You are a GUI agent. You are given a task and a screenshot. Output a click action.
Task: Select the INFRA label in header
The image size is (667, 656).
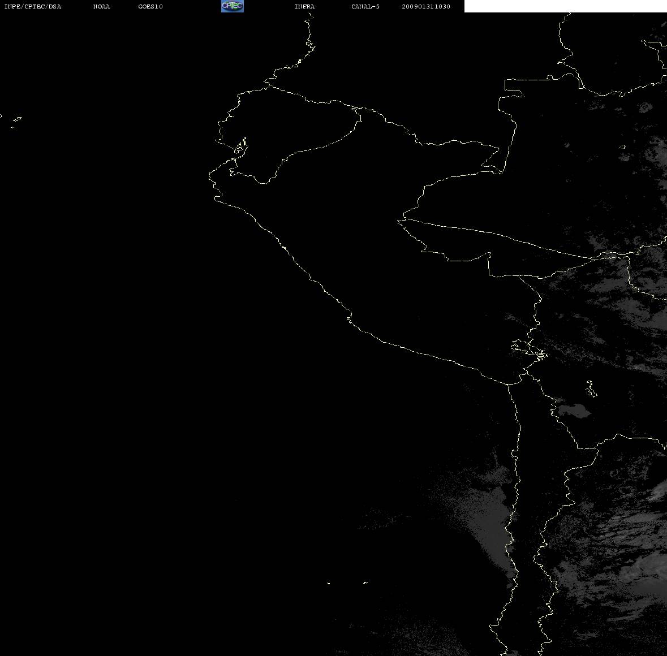(x=304, y=6)
